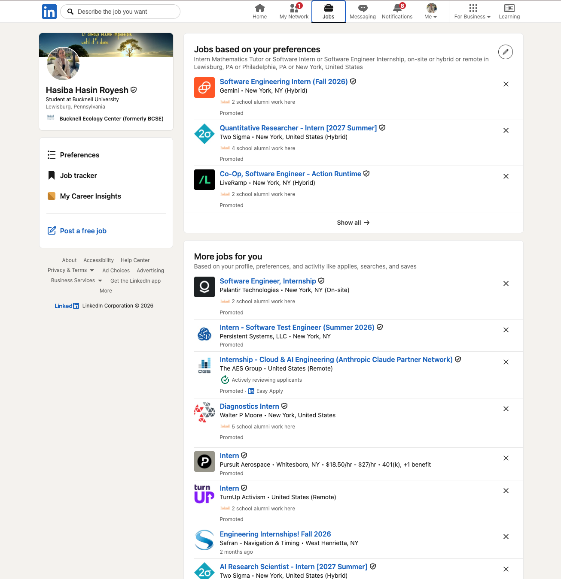Open the LinkedIn logo home icon
Image resolution: width=561 pixels, height=579 pixels.
coord(49,12)
